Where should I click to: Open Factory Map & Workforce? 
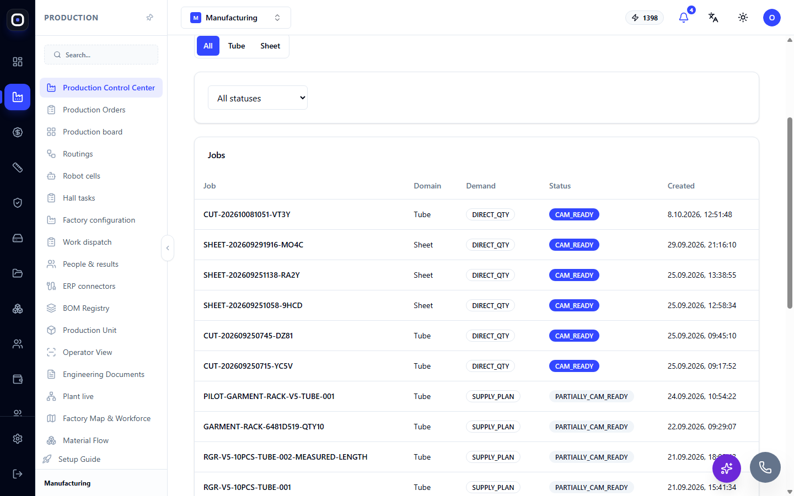(x=101, y=418)
